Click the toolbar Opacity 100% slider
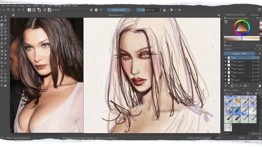Screen dimensions: 262x147 tap(118, 10)
